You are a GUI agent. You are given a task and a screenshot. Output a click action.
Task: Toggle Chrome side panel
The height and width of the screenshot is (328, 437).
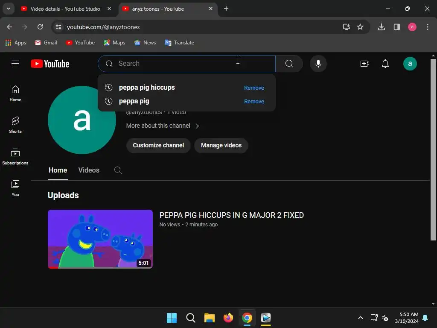[x=396, y=27]
